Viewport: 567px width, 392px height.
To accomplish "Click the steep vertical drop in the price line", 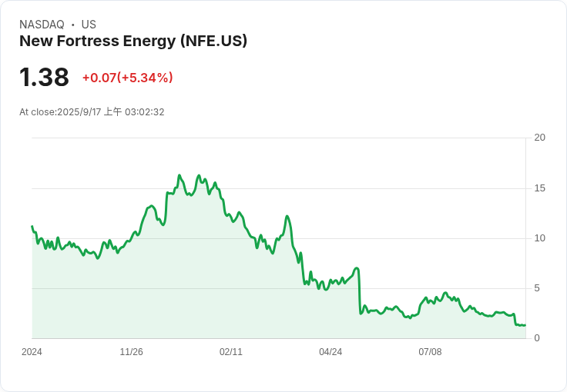I will click(359, 292).
